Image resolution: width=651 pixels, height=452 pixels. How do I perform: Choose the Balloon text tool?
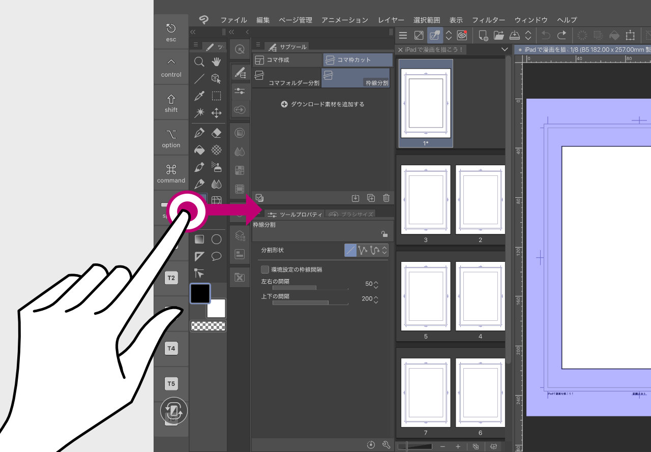[x=216, y=256]
